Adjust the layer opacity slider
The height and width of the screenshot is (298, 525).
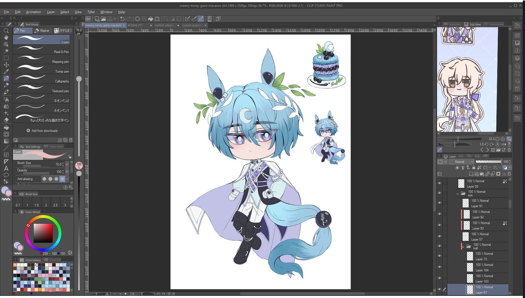tap(488, 162)
